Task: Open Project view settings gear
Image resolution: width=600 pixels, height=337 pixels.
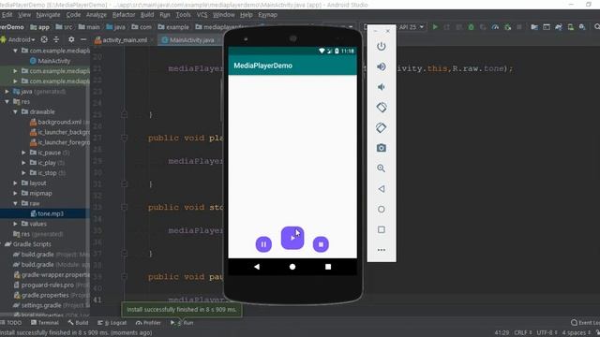Action: click(71, 39)
